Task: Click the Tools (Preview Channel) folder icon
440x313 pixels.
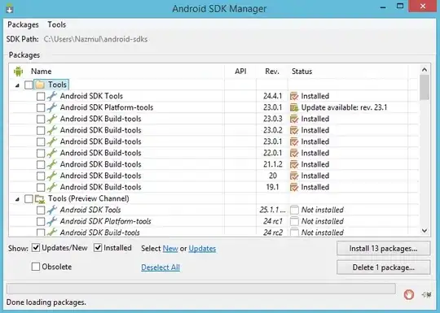Action: pyautogui.click(x=40, y=198)
